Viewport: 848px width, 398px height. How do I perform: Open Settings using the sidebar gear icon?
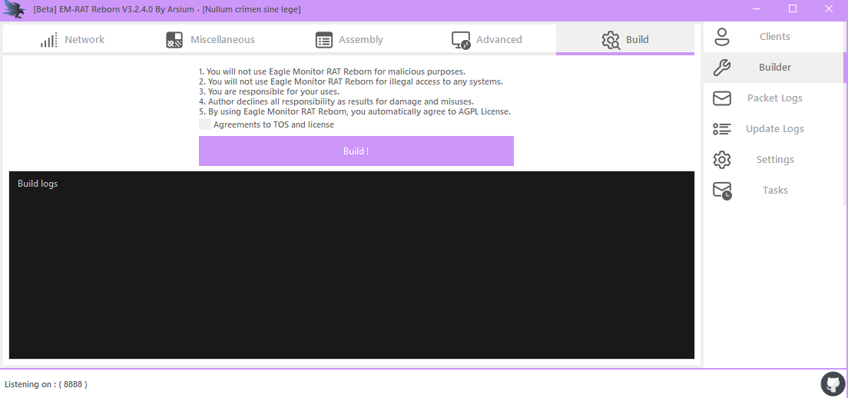point(721,160)
